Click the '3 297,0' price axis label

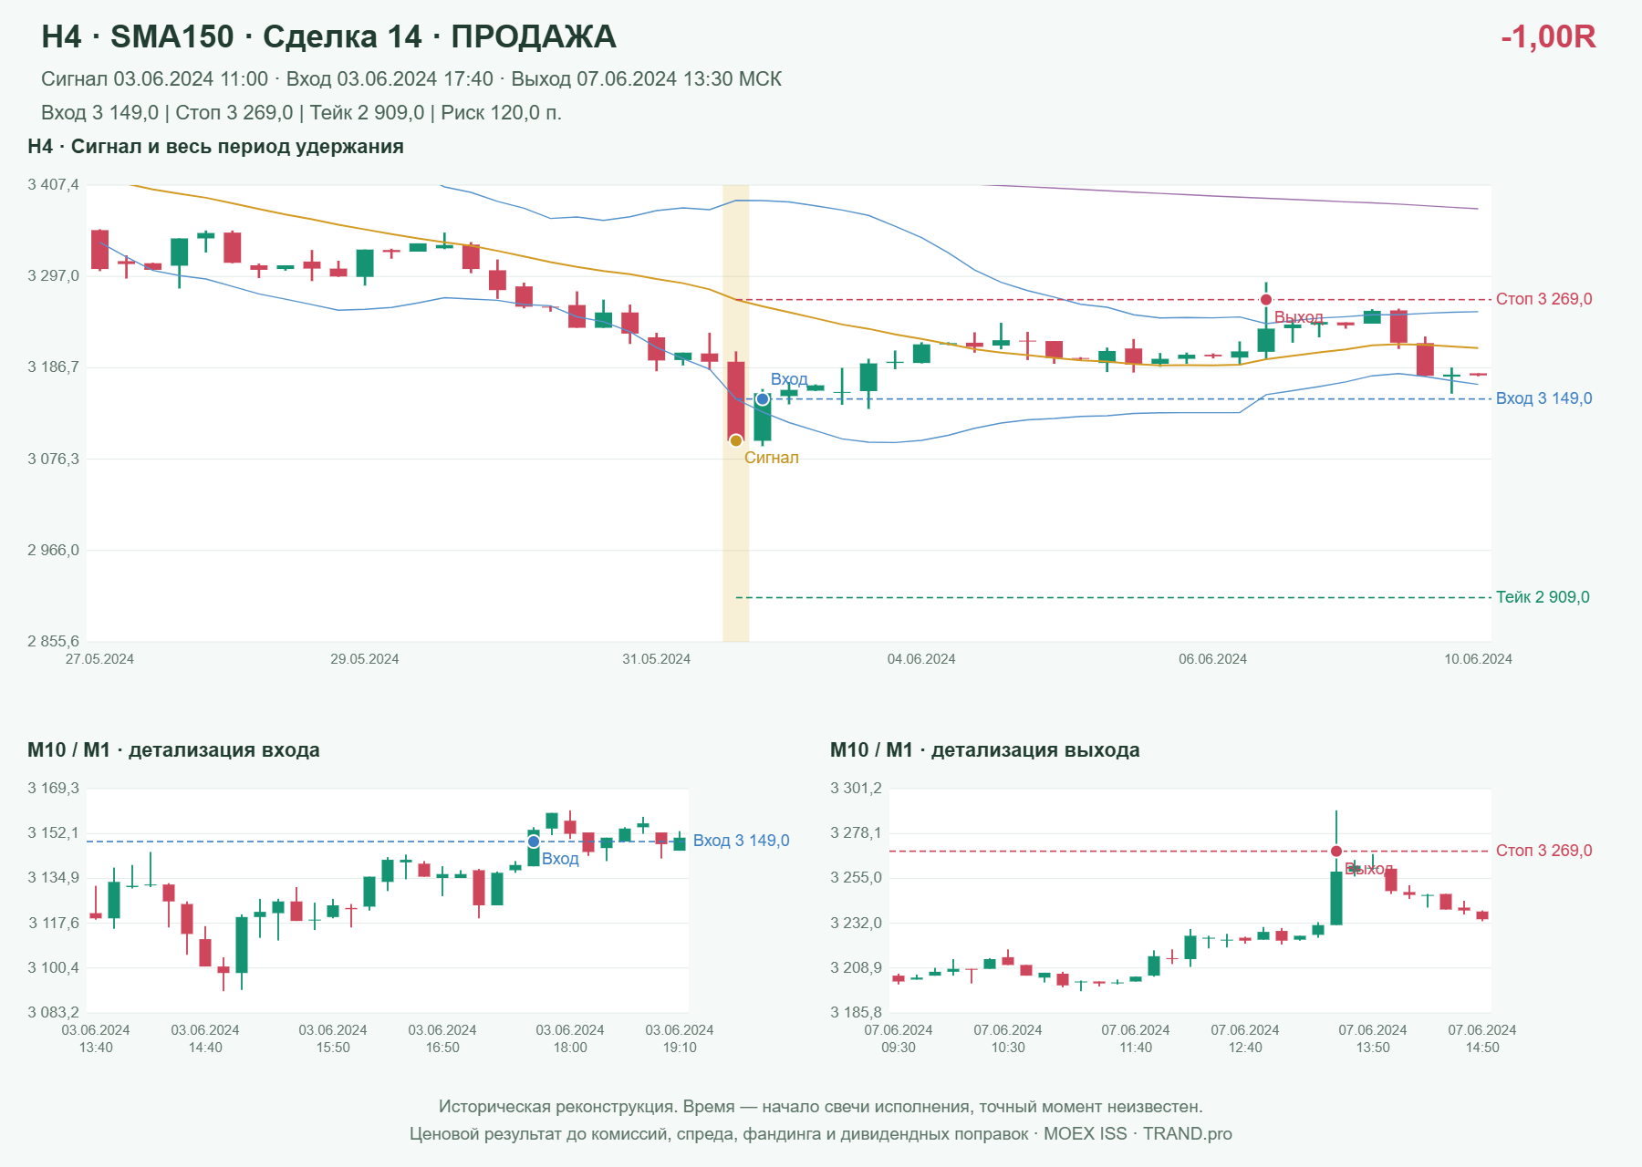click(x=53, y=276)
